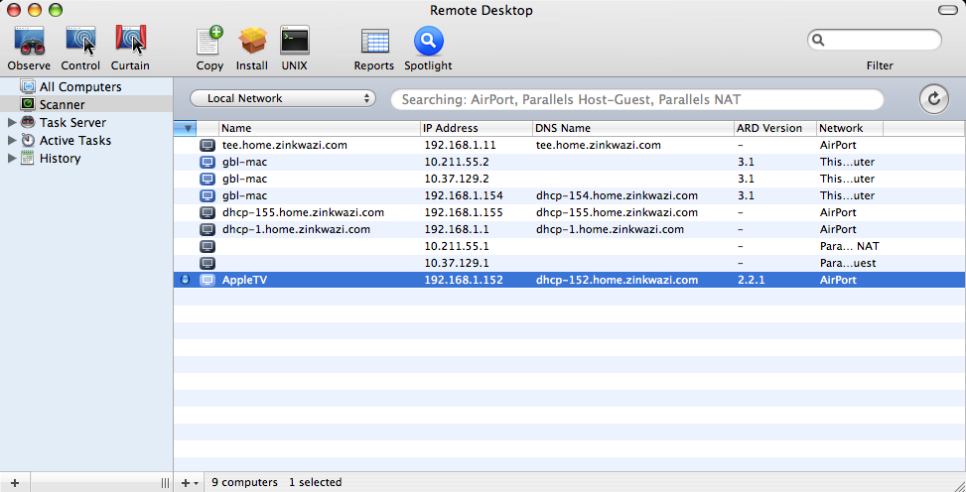Sort by IP Address column header
The height and width of the screenshot is (492, 966).
pyautogui.click(x=477, y=129)
